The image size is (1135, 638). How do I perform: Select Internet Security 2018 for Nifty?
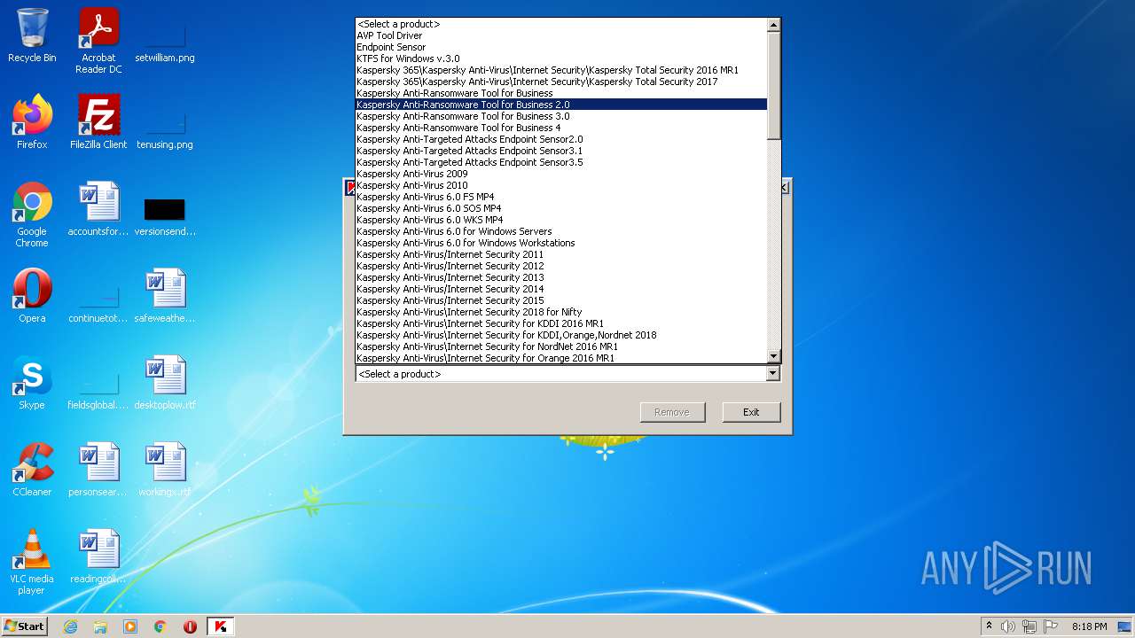pos(561,312)
